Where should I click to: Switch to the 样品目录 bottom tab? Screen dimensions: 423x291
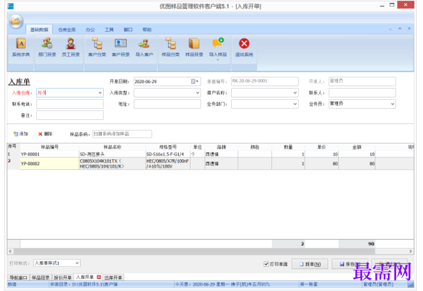[x=41, y=277]
